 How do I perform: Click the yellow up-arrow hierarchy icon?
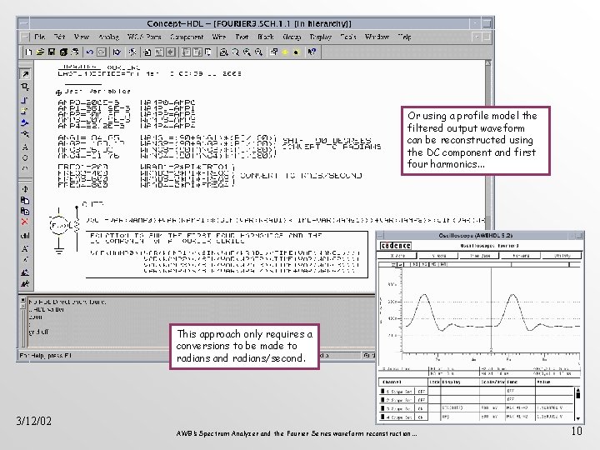click(285, 52)
